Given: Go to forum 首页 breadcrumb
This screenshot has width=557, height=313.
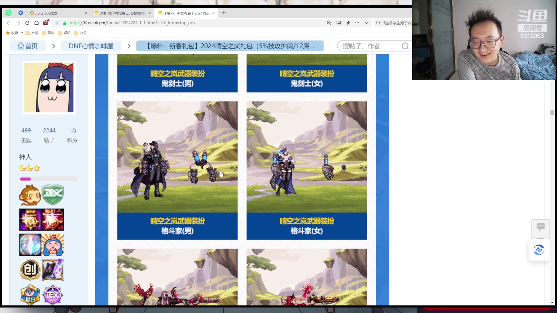Looking at the screenshot, I should coord(28,46).
